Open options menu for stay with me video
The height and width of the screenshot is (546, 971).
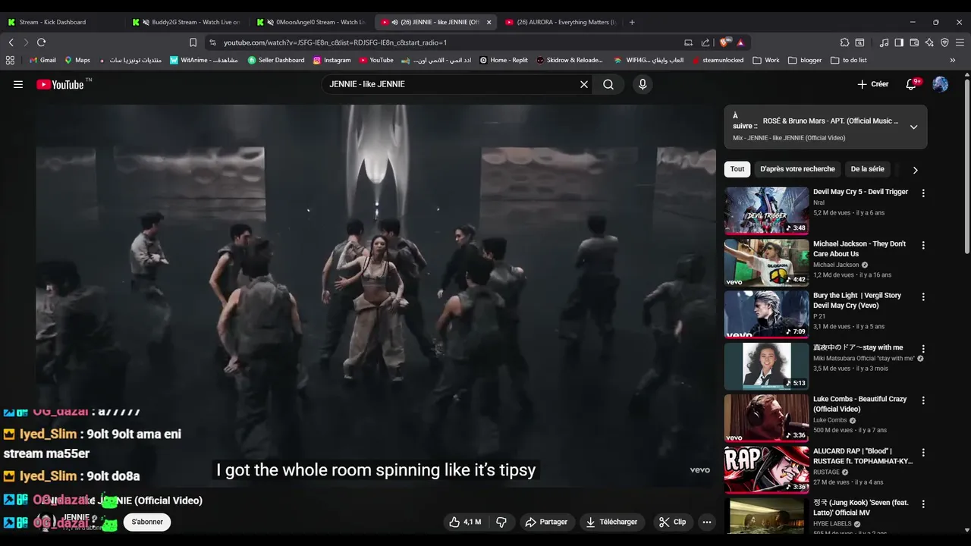click(923, 349)
